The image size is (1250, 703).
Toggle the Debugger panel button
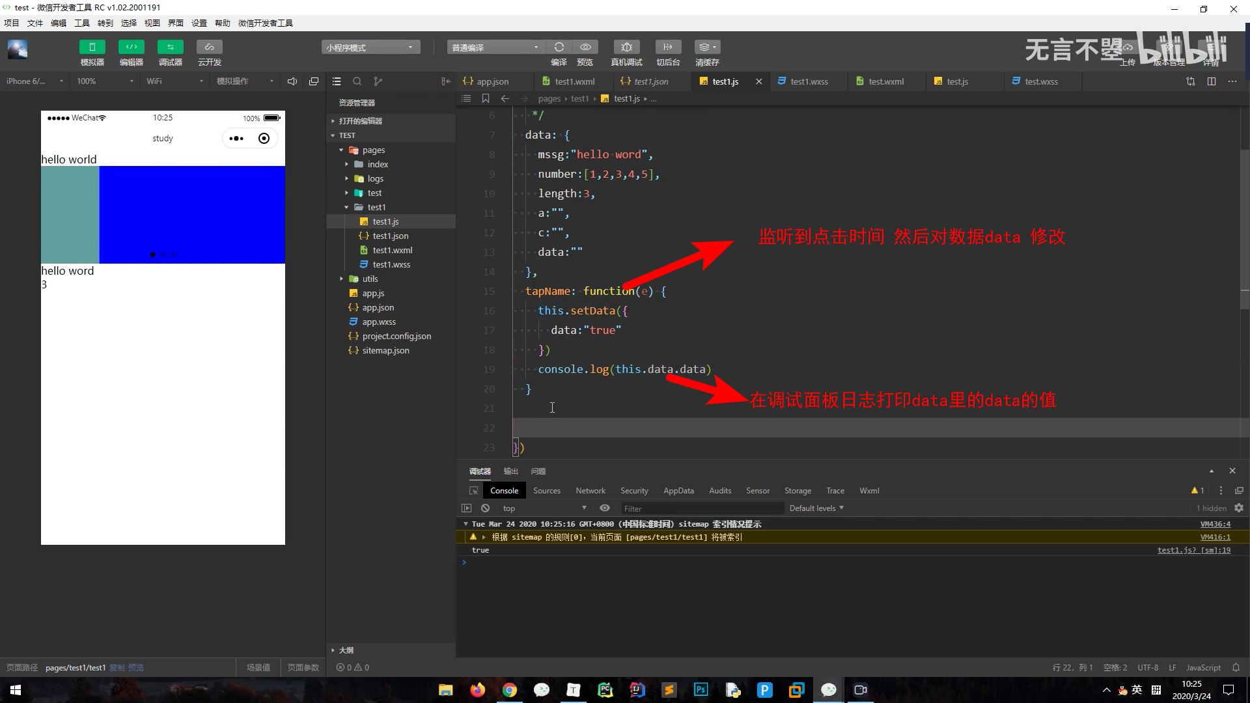point(170,47)
